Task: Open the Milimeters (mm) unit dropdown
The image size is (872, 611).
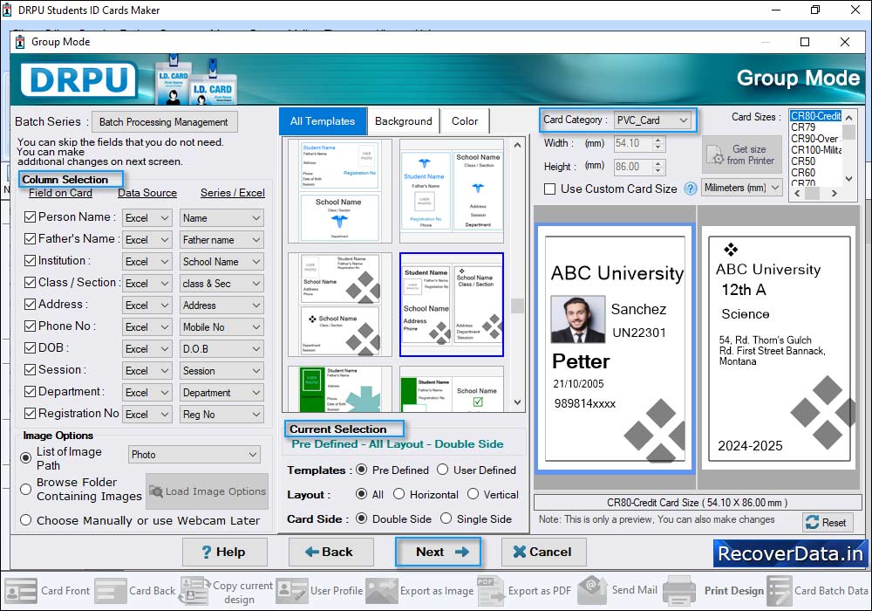Action: (x=742, y=188)
